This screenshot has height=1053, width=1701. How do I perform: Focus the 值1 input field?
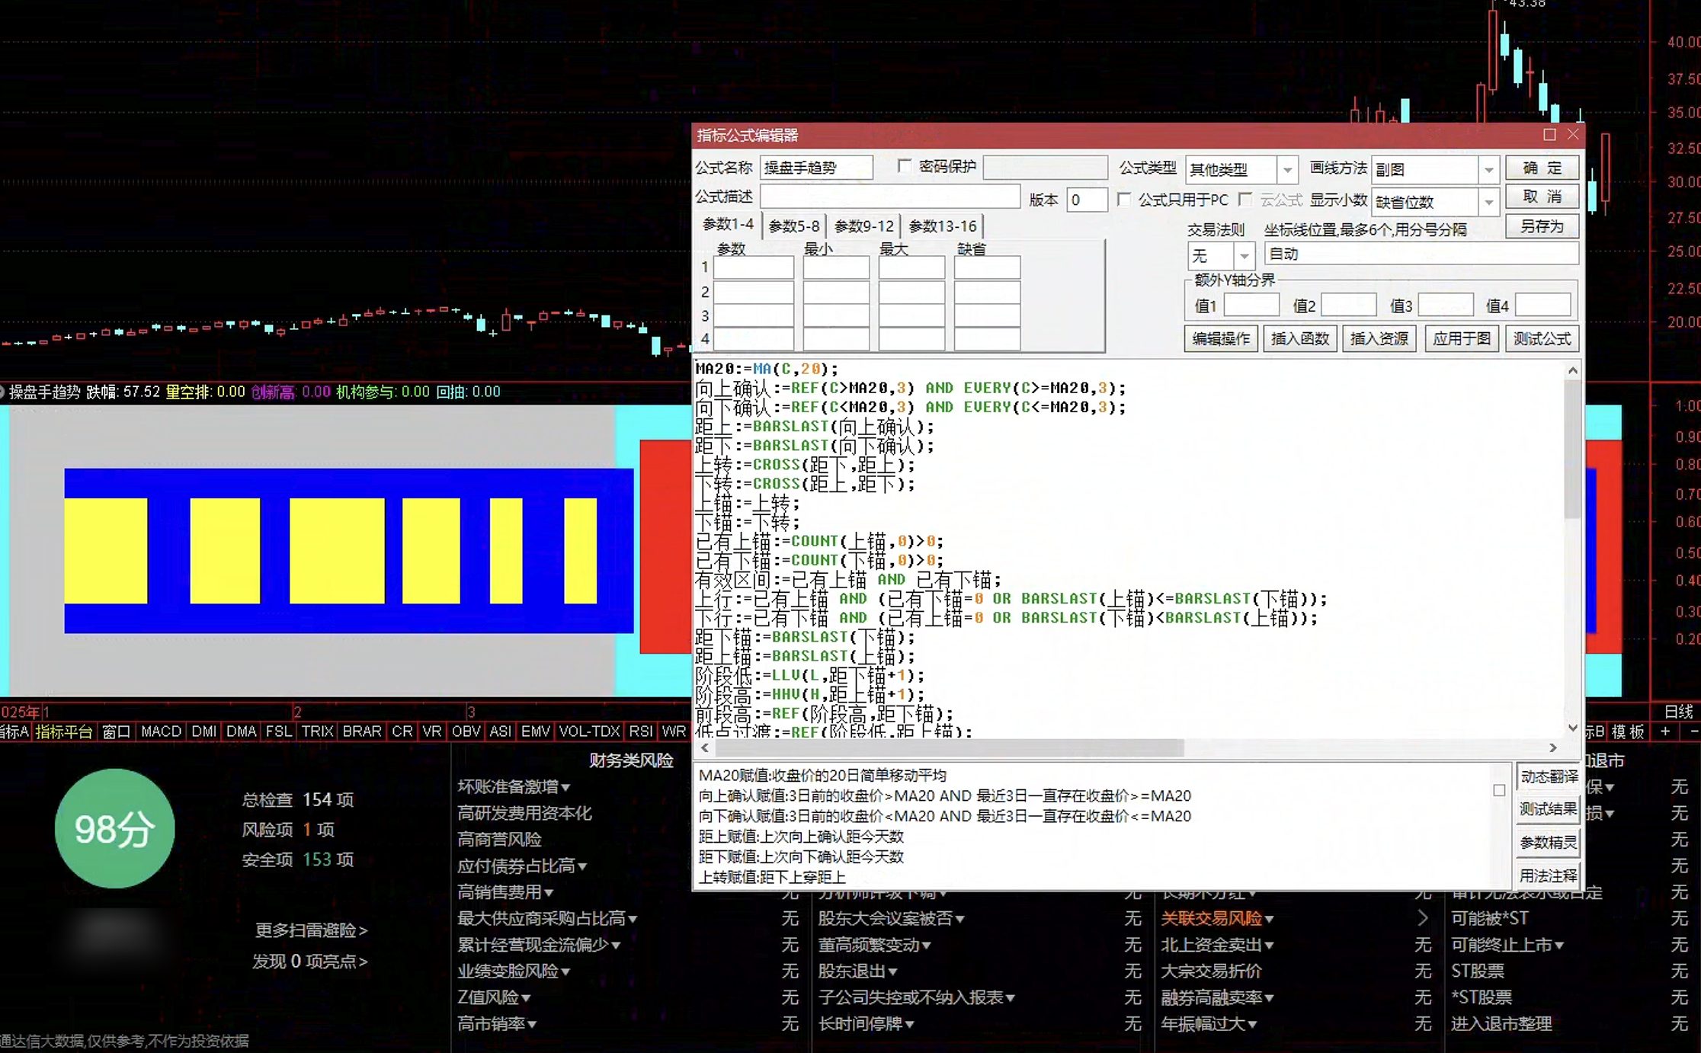coord(1251,306)
